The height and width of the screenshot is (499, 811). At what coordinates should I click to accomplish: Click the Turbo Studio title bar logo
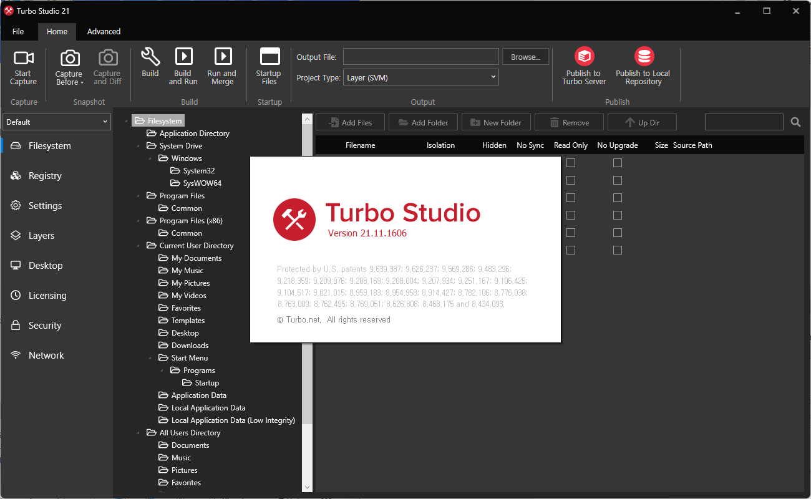click(x=9, y=11)
